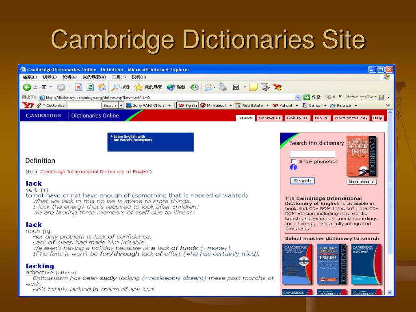Viewport: 416px width, 312px height.
Task: Expand Yahoo toolbar overflow chevron
Action: [388, 105]
